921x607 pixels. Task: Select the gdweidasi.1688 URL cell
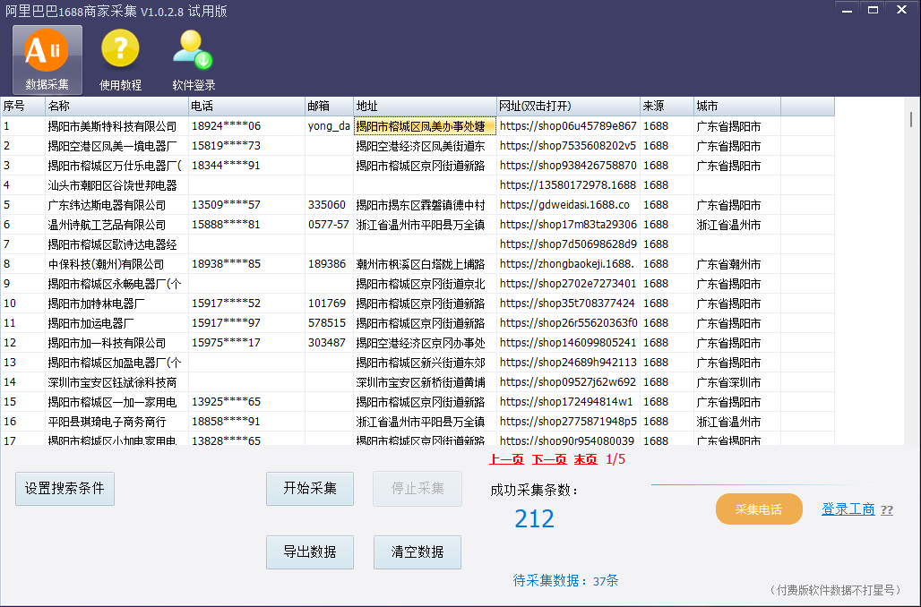pyautogui.click(x=568, y=205)
